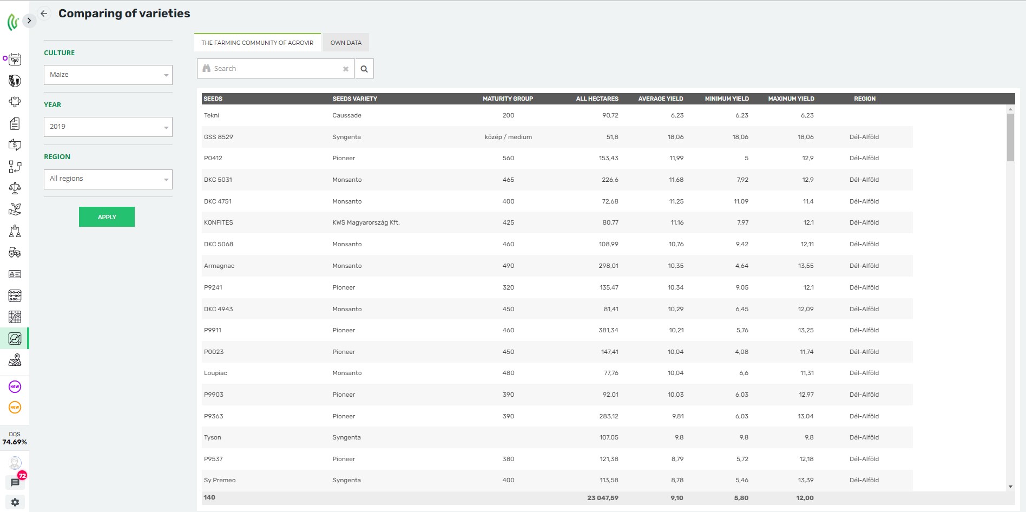Image resolution: width=1026 pixels, height=512 pixels.
Task: Open the map location pin icon
Action: pos(15,360)
